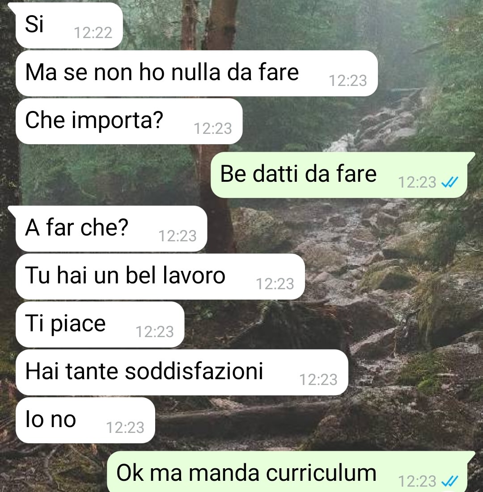
Task: Click the 12:23 time on 'Be datti da fare'
Action: pos(417,182)
